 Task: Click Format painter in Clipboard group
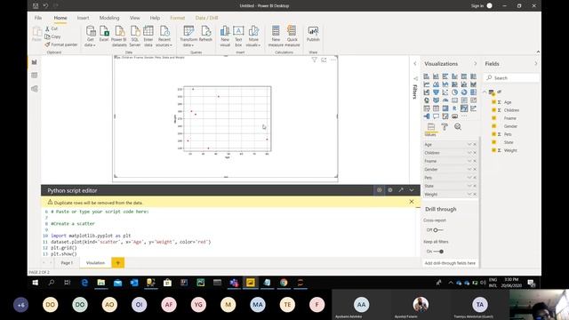tap(61, 44)
